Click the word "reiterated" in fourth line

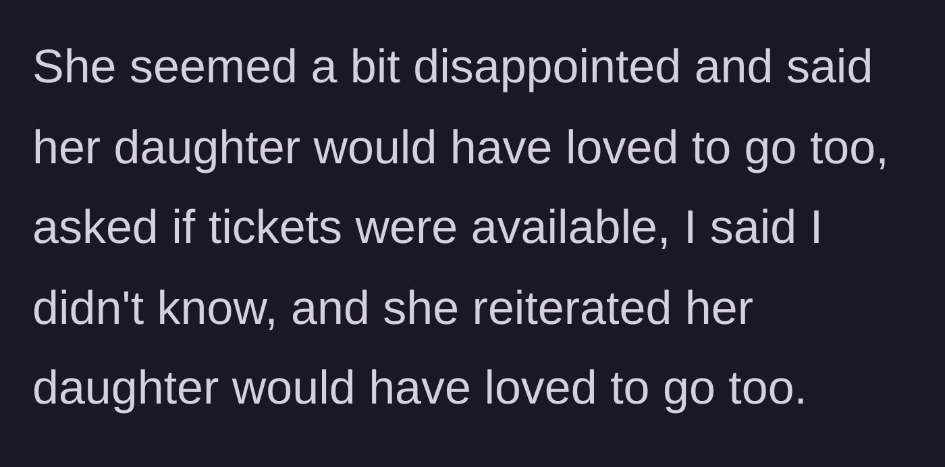coord(571,308)
